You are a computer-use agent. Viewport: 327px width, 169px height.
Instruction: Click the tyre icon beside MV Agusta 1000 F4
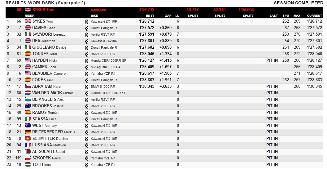click(x=87, y=67)
